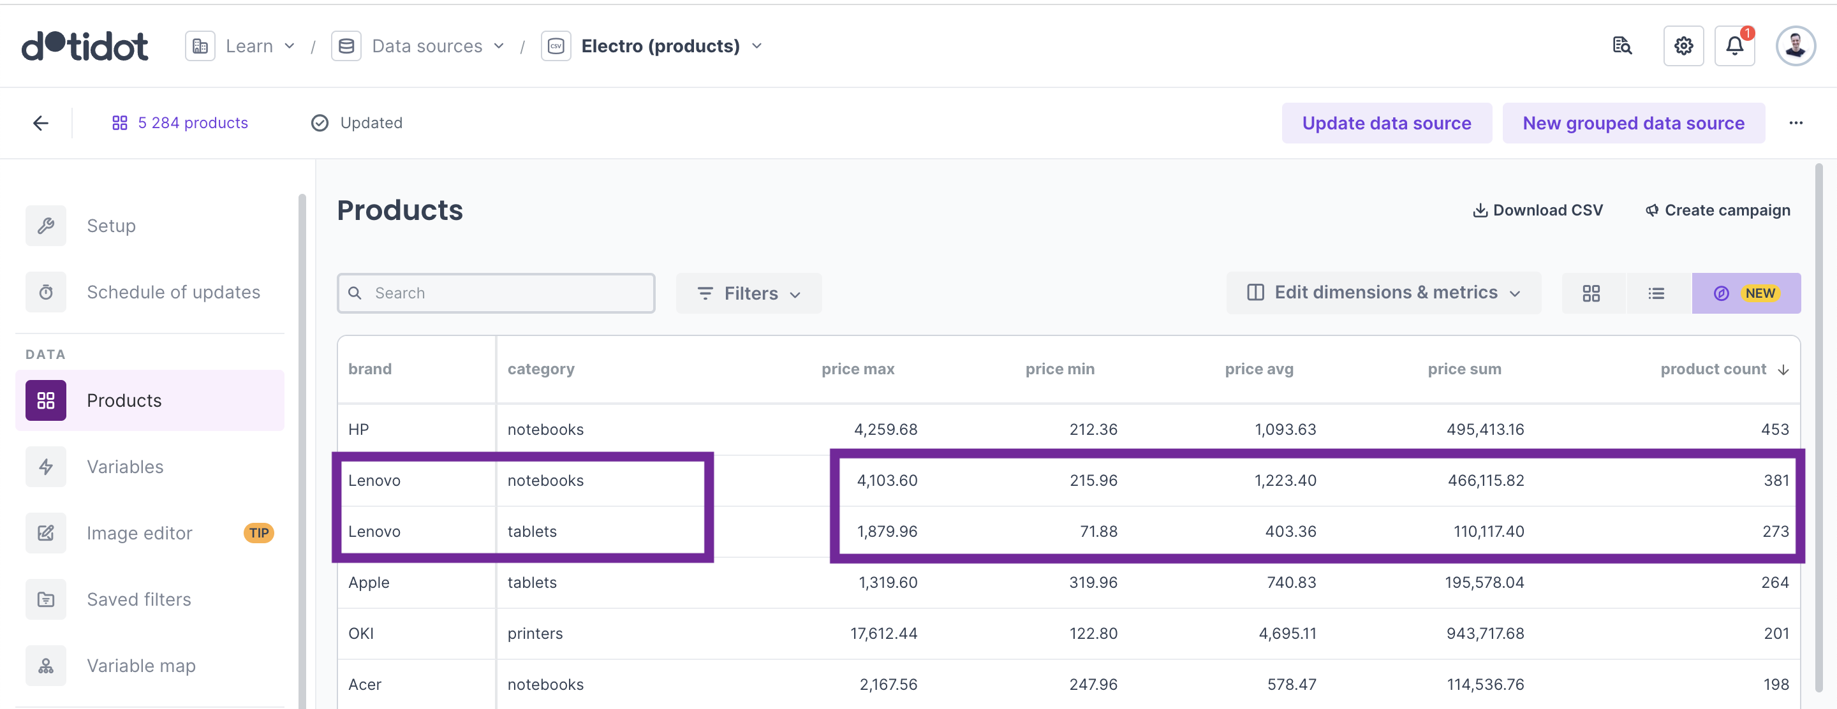The image size is (1837, 709).
Task: Click the dotidot logo
Action: 85,47
